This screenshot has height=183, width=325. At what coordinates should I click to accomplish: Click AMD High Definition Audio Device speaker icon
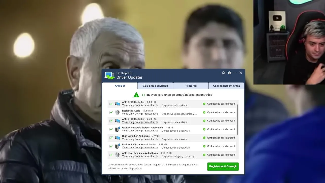click(x=117, y=155)
